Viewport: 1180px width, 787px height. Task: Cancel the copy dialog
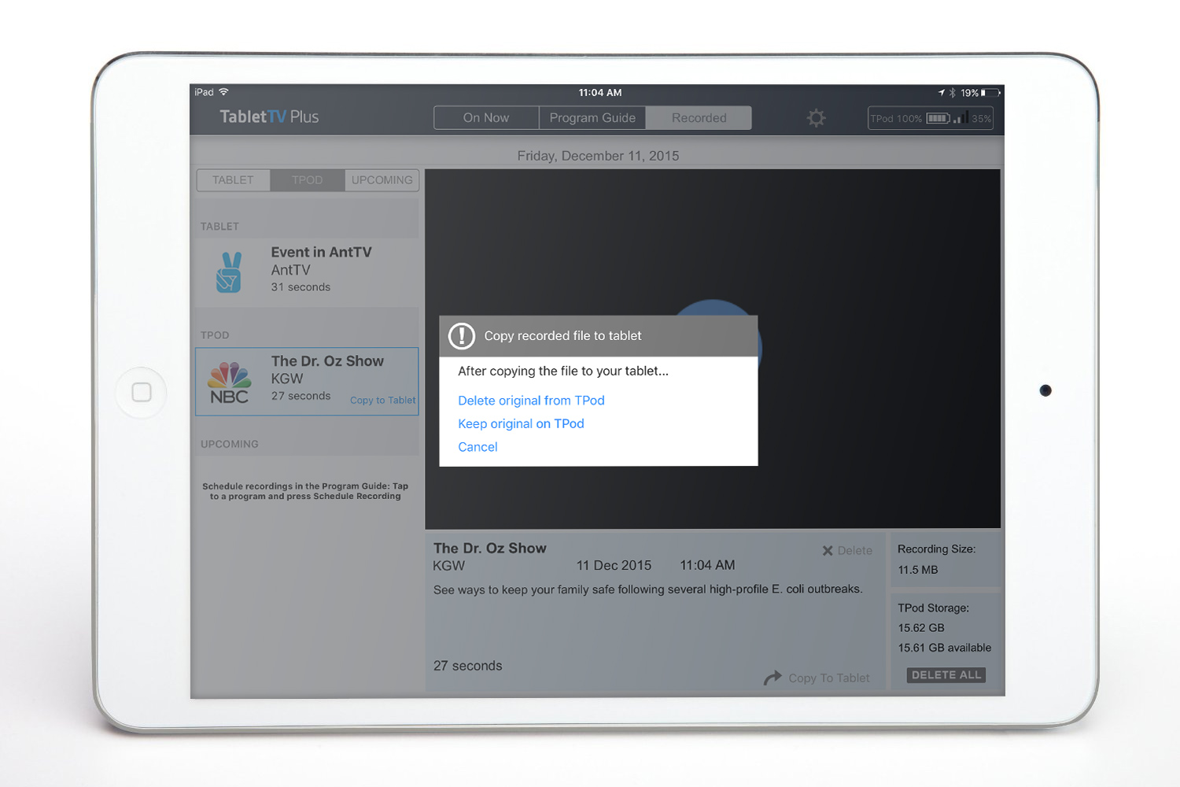(x=478, y=447)
